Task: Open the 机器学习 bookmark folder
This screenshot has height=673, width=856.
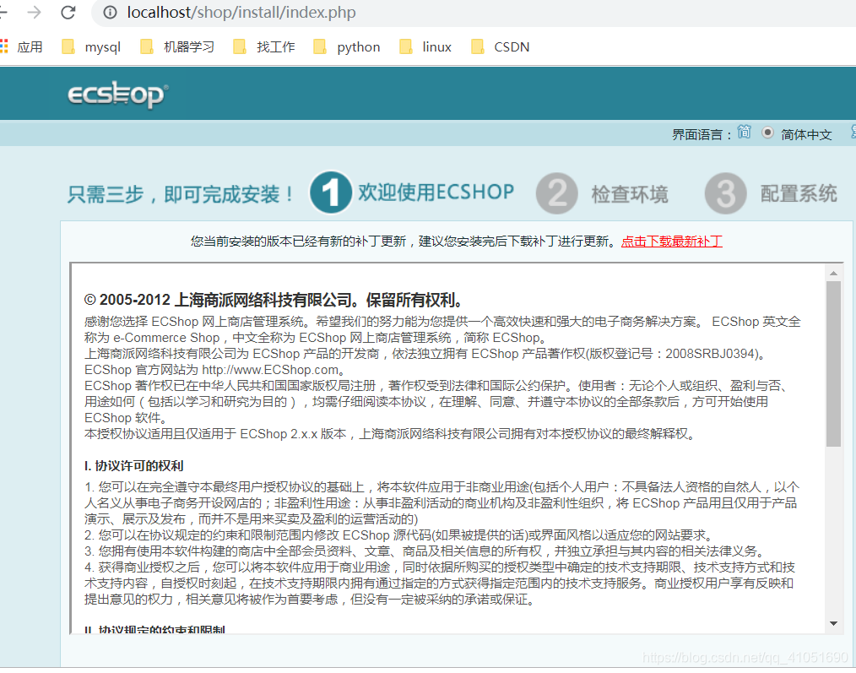Action: 177,47
